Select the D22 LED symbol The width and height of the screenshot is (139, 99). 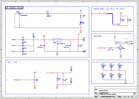(81, 23)
